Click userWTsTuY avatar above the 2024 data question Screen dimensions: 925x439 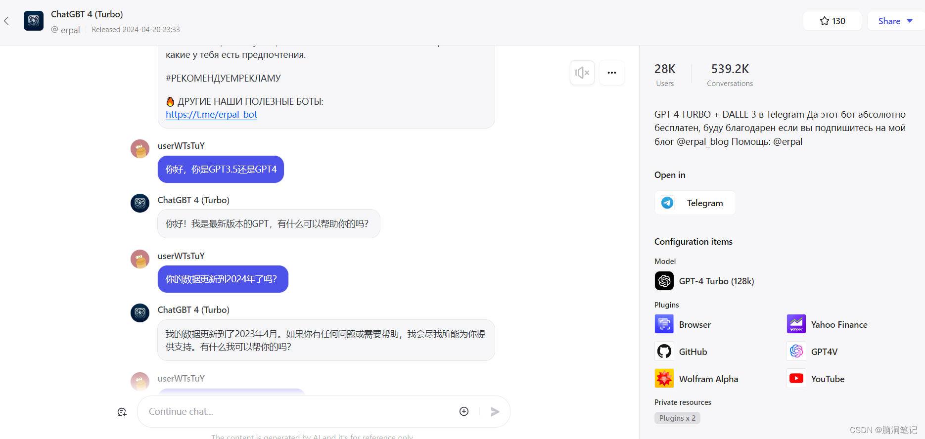click(x=140, y=259)
